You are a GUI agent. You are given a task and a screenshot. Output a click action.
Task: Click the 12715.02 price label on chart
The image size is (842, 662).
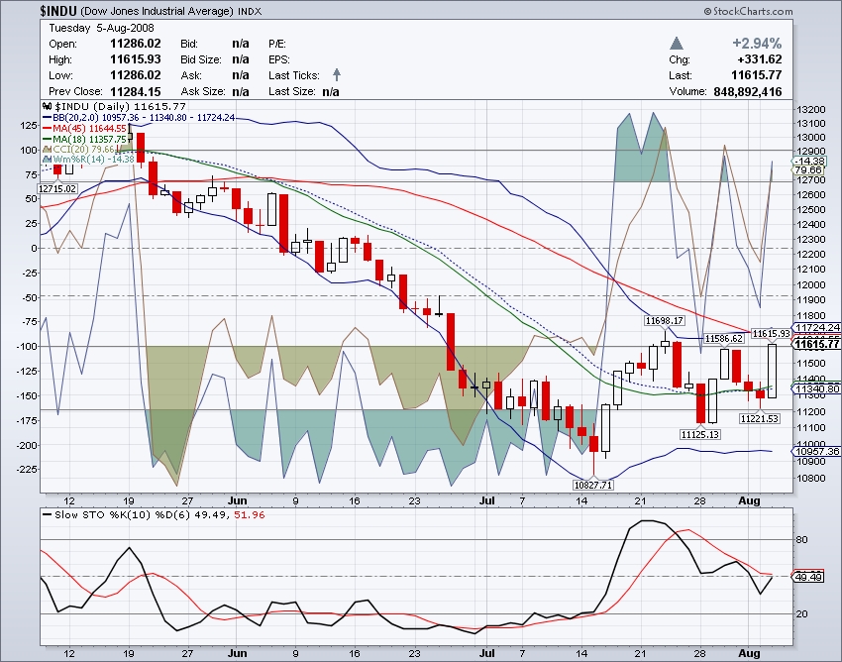(x=57, y=188)
